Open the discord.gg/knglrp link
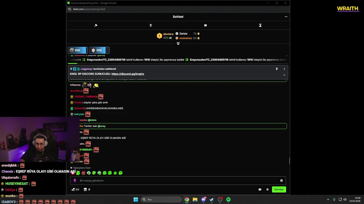The image size is (364, 204). (x=128, y=74)
